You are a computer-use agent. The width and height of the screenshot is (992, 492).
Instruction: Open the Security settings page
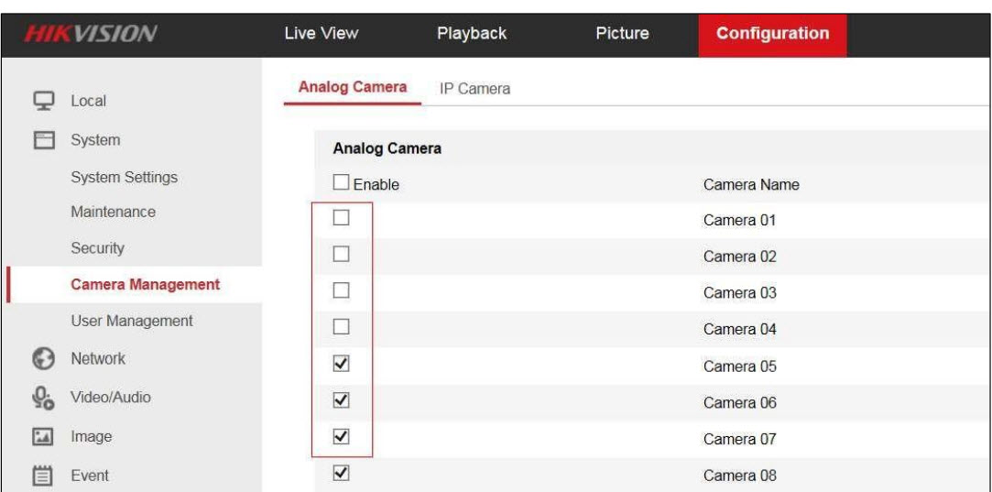coord(98,248)
